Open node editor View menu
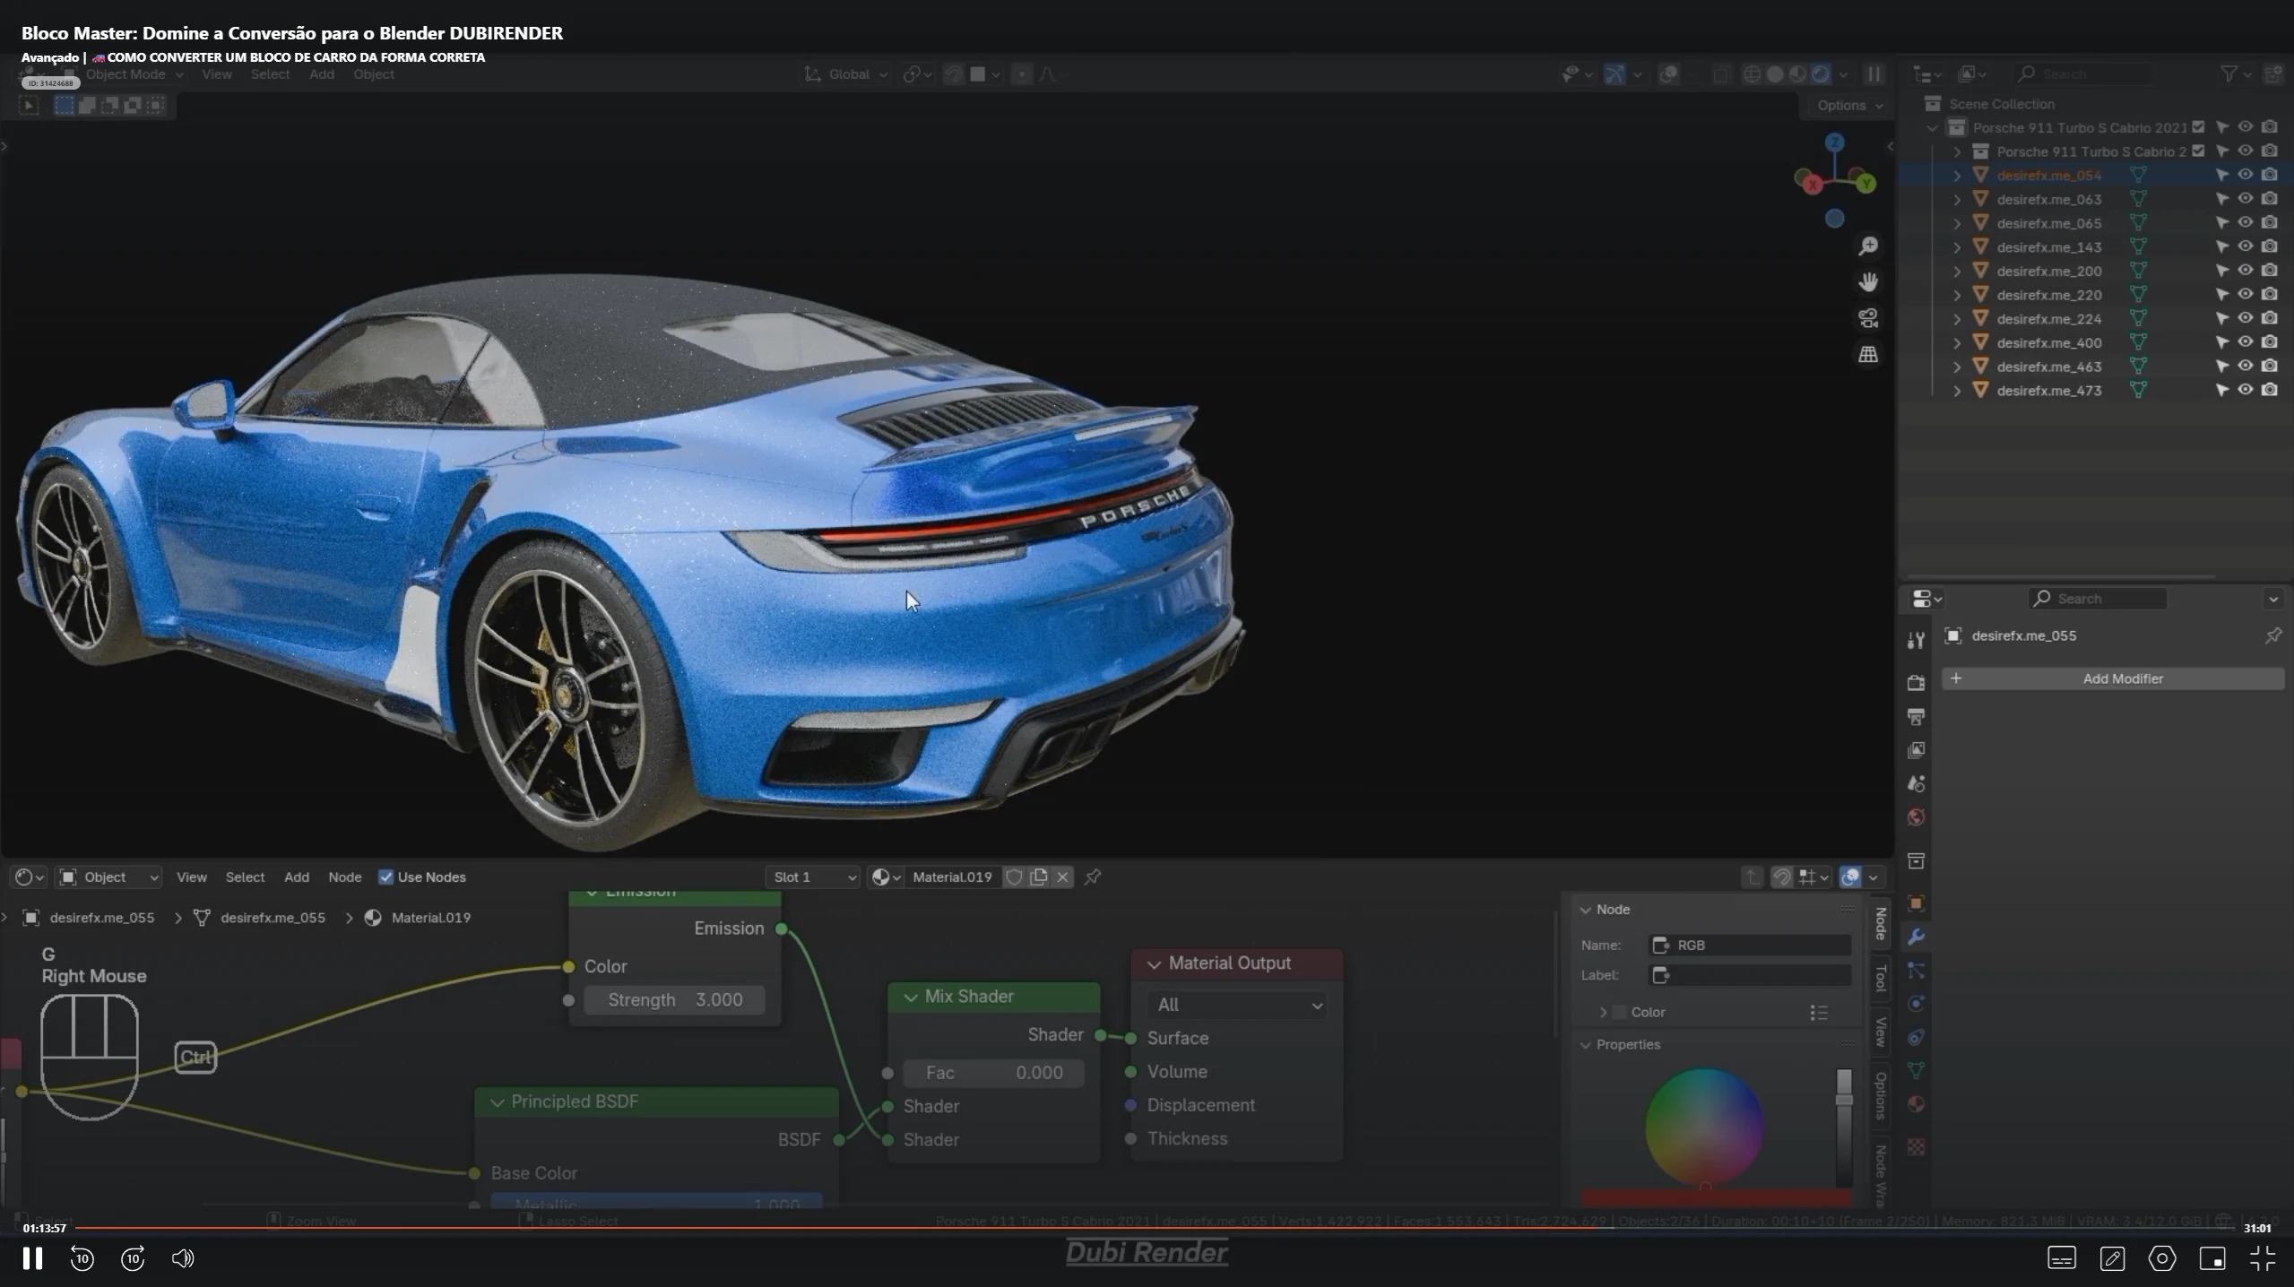 click(x=191, y=877)
